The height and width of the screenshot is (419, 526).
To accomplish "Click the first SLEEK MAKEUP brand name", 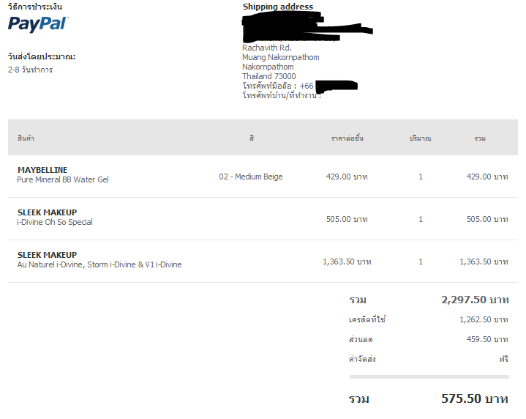I will (x=47, y=212).
